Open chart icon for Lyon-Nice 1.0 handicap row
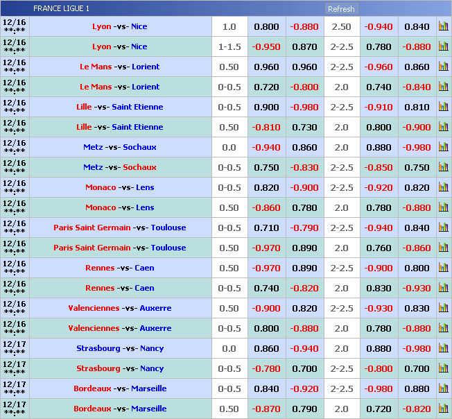Image resolution: width=452 pixels, height=419 pixels. tap(443, 27)
